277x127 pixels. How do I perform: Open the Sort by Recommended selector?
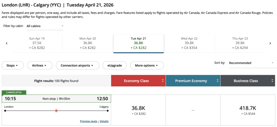251,63
